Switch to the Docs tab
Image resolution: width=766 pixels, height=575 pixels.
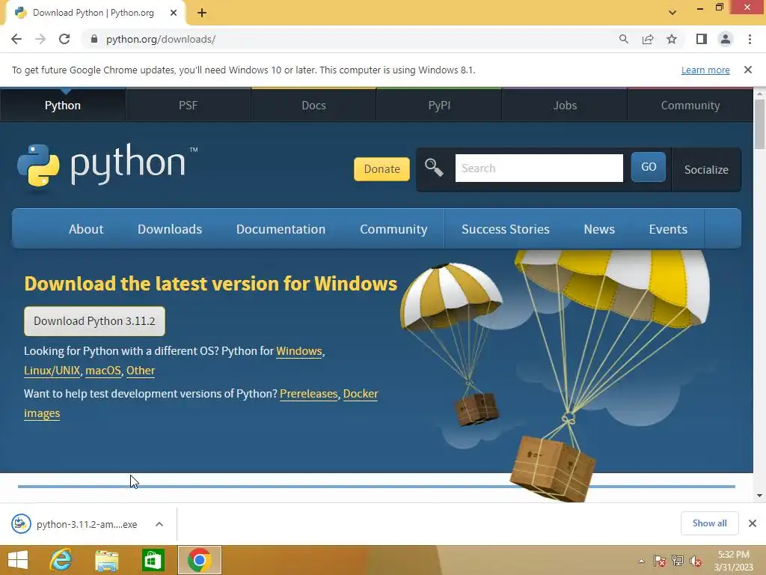click(313, 106)
